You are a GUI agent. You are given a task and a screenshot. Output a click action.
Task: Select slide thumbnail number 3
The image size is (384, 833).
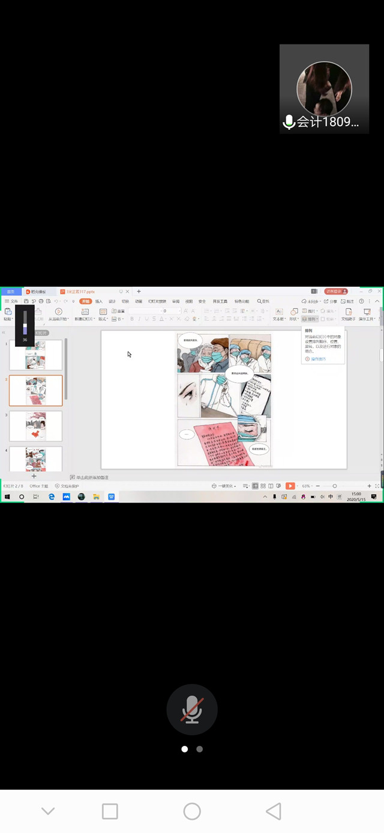coord(36,426)
